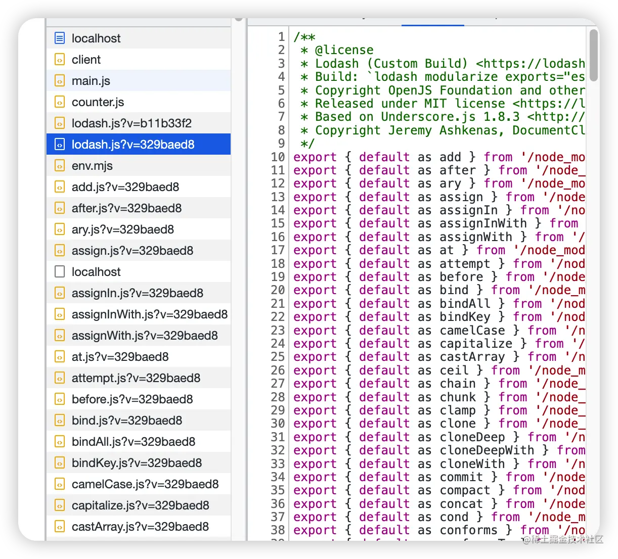618x559 pixels.
Task: Click line number 10 in the gutter
Action: pos(278,157)
